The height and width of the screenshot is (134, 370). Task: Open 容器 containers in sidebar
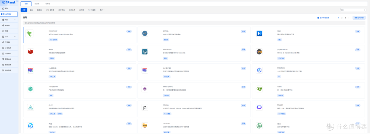pyautogui.click(x=9, y=31)
